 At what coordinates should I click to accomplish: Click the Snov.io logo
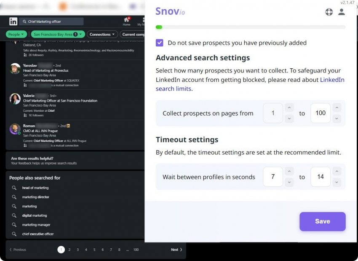pos(170,11)
